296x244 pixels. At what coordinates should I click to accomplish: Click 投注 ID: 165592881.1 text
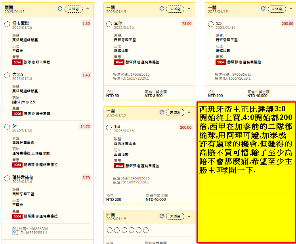(29, 233)
